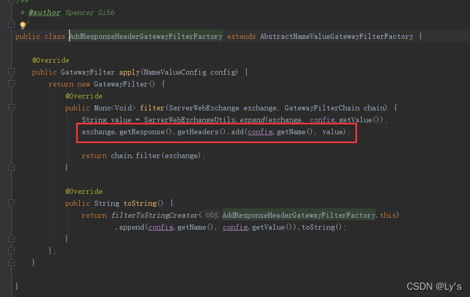The image size is (470, 297).
Task: Click 'chain.filter(exchange)' return statement
Action: click(x=155, y=156)
